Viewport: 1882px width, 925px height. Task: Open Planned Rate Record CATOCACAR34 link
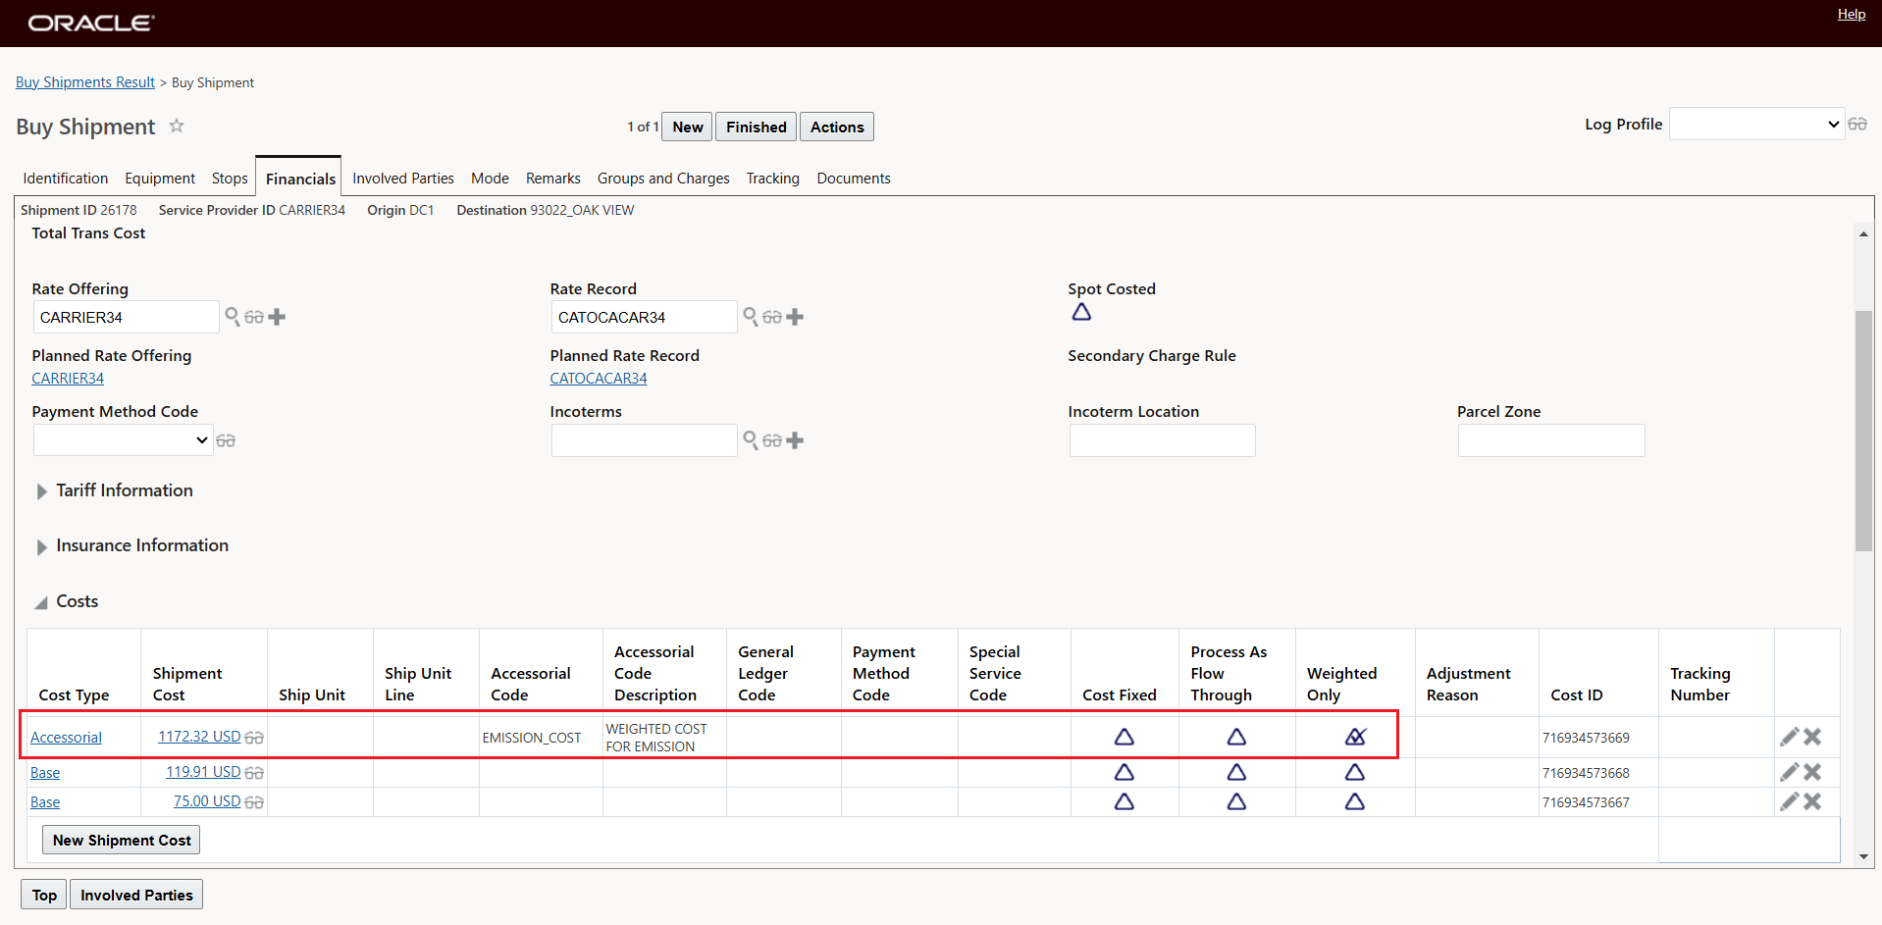point(599,379)
